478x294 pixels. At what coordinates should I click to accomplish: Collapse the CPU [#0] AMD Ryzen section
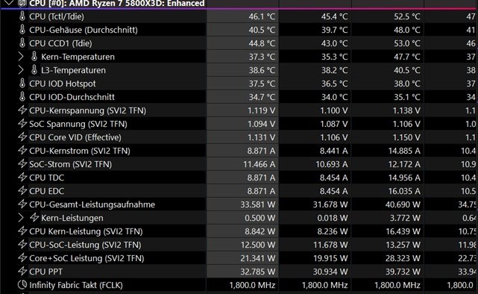[x=9, y=3]
